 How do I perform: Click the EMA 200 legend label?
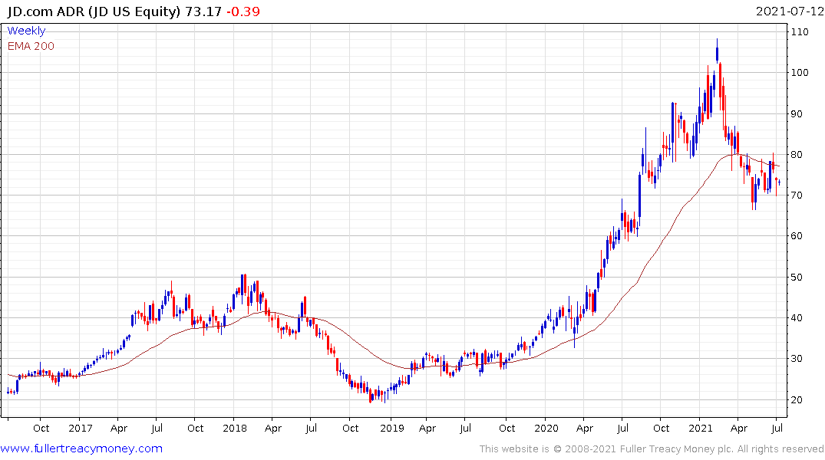(x=31, y=46)
